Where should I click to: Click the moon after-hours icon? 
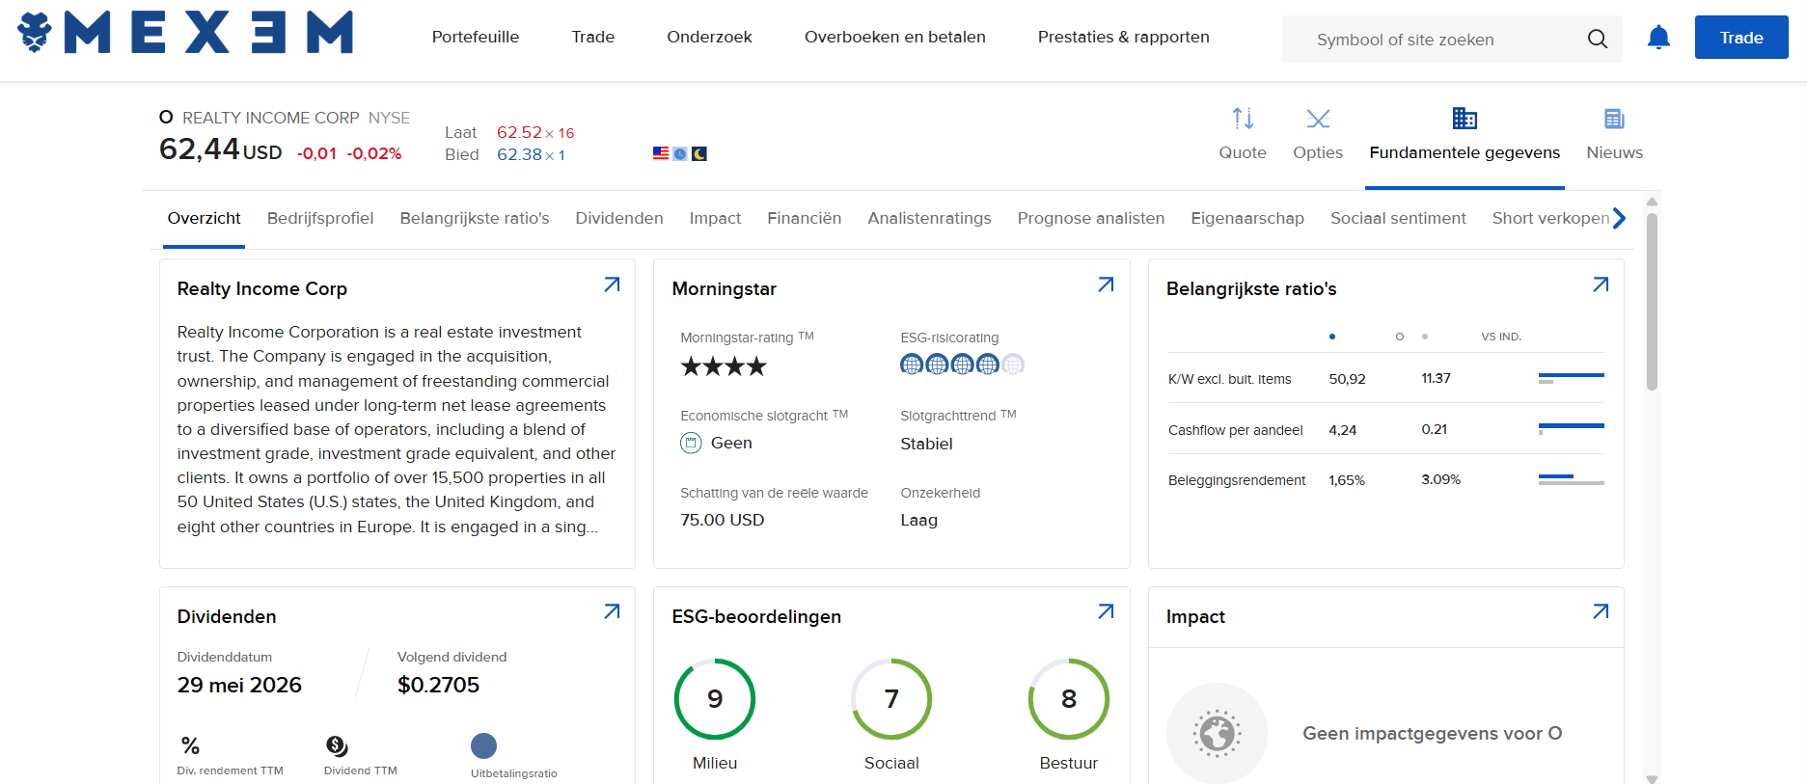tap(699, 153)
